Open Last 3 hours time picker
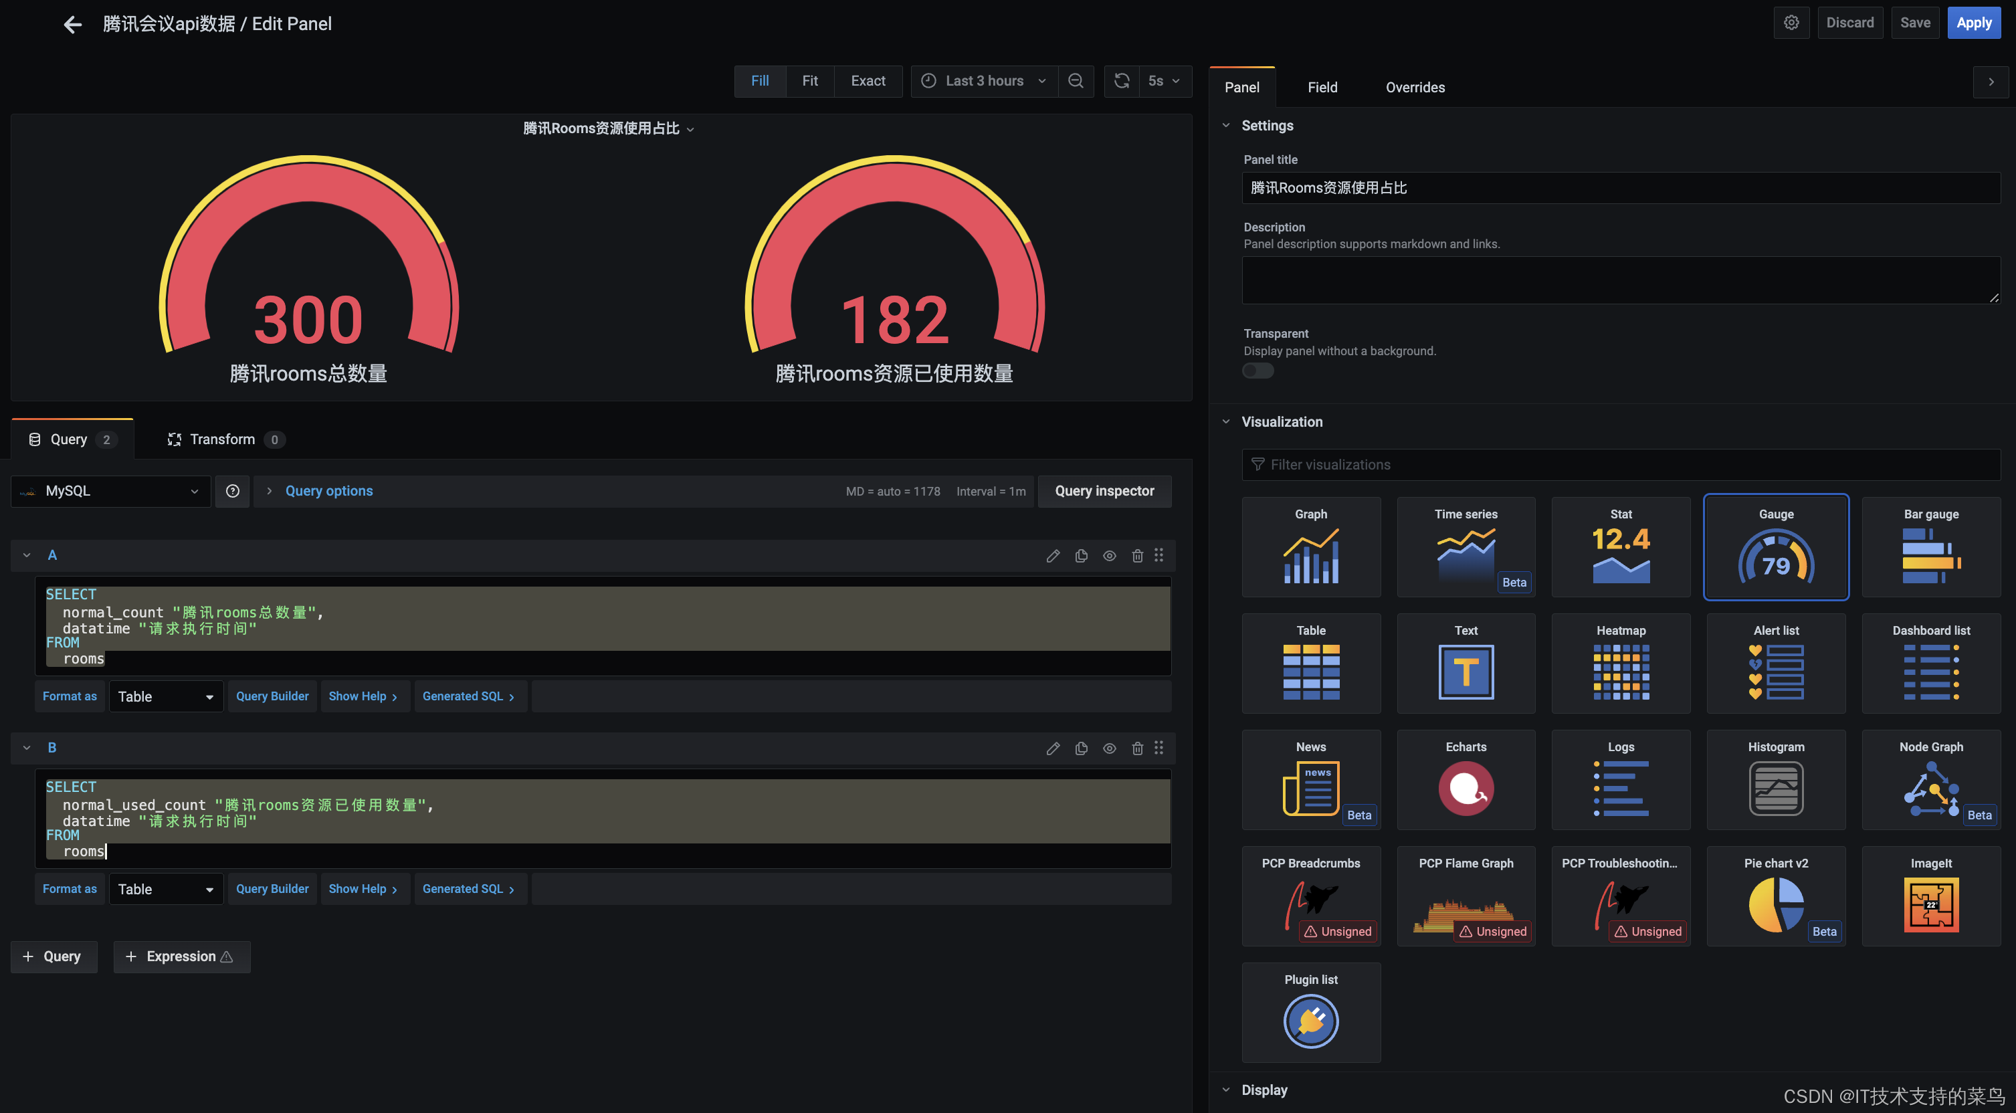This screenshot has height=1113, width=2016. [x=984, y=81]
